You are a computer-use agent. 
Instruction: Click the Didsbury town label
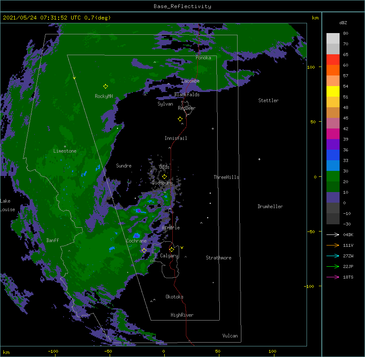click(x=162, y=183)
